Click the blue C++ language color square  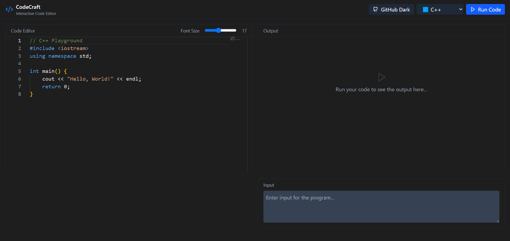[425, 9]
